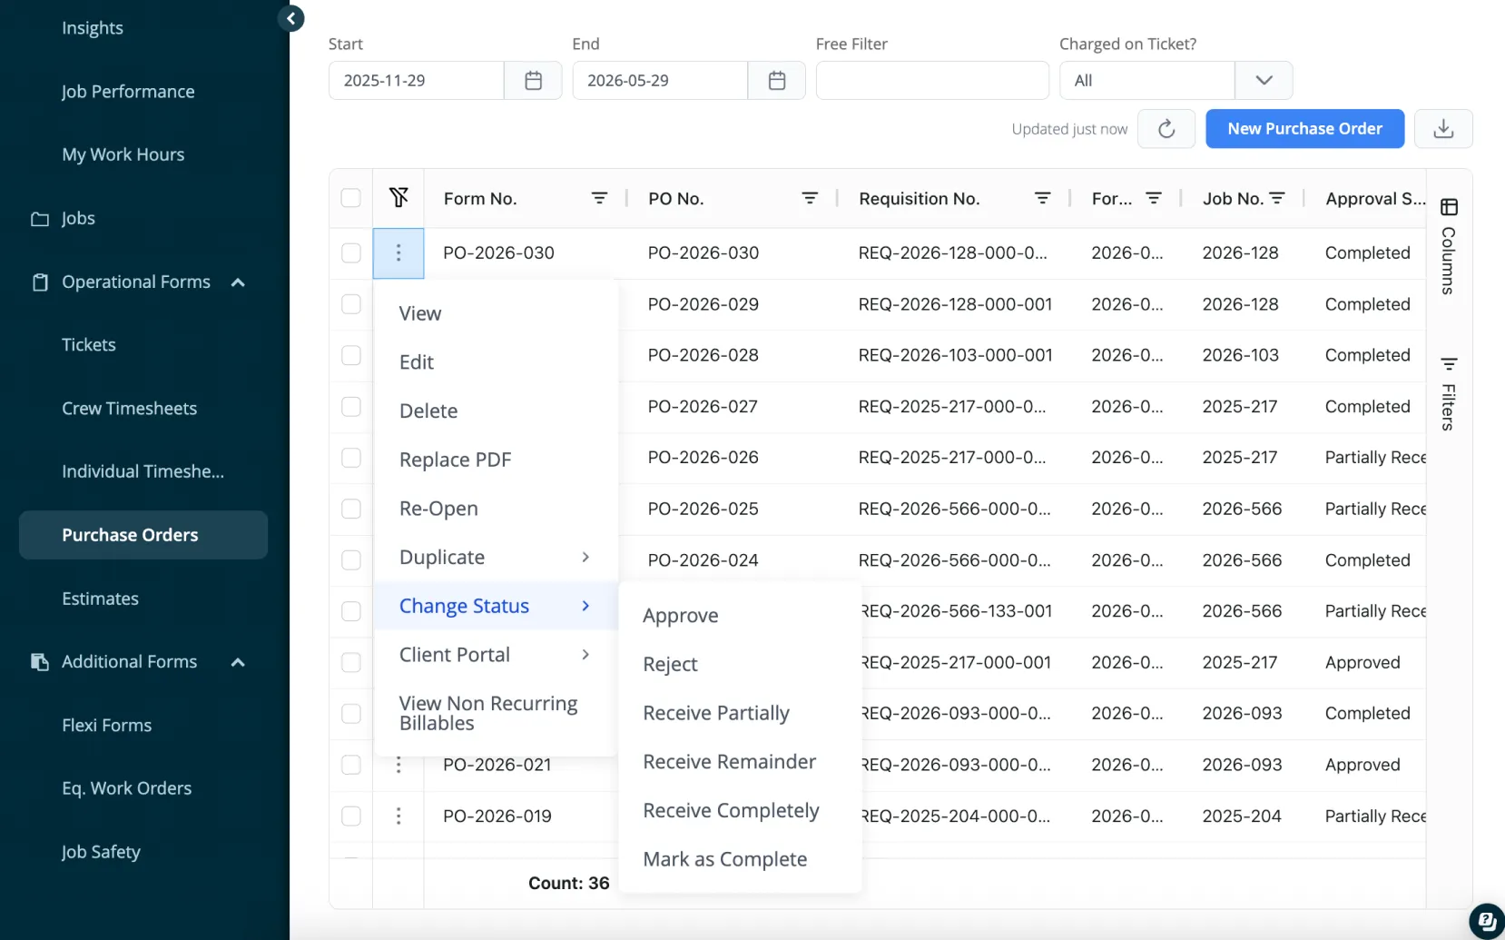Select Delete in the context menu
Viewport: 1505px width, 940px height.
point(496,411)
